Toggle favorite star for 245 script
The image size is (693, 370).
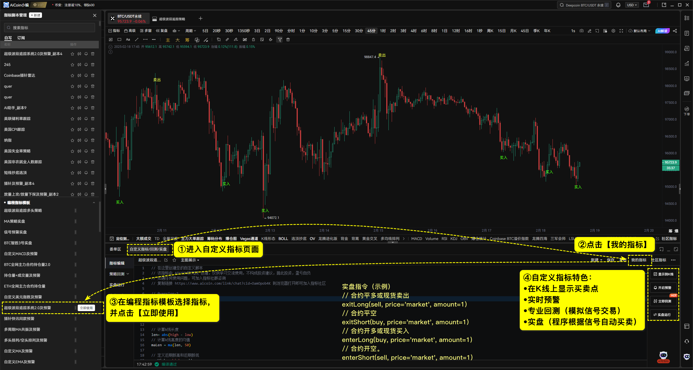[72, 65]
